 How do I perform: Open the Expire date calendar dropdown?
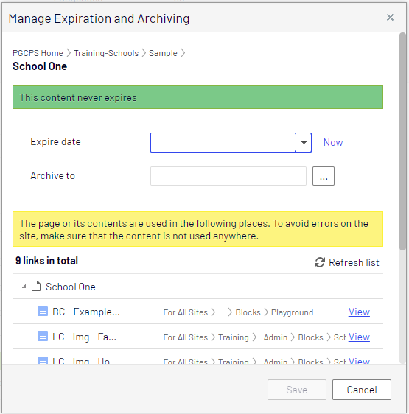click(304, 143)
